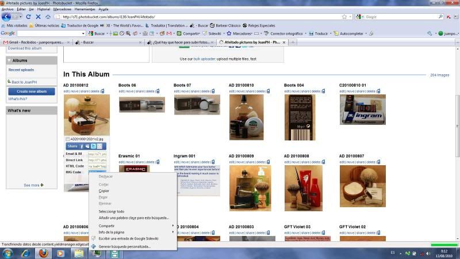Click 'Generar búsqueda personalizada' menu entry

point(124,247)
